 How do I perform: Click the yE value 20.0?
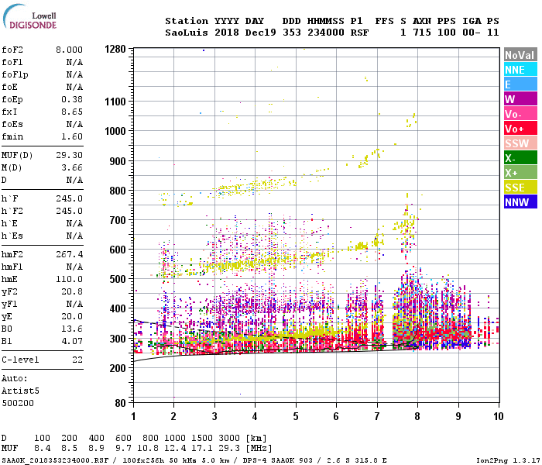72,316
